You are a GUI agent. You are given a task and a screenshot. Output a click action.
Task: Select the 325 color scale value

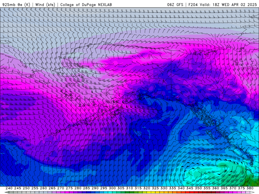click(155, 188)
